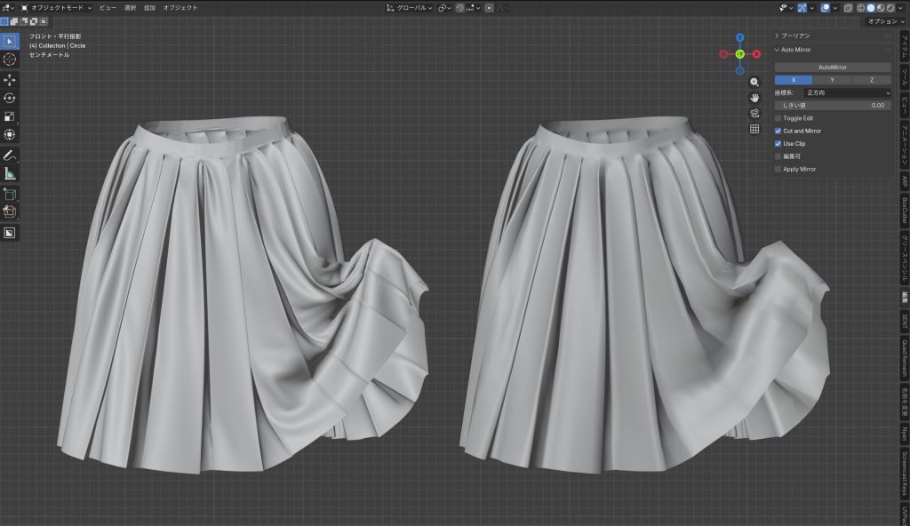
Task: Open the オブジェクトモード mode dropdown
Action: [57, 7]
